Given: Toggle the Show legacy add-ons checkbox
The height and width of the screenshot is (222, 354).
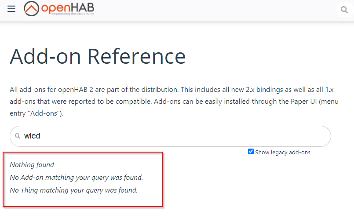Looking at the screenshot, I should point(251,152).
